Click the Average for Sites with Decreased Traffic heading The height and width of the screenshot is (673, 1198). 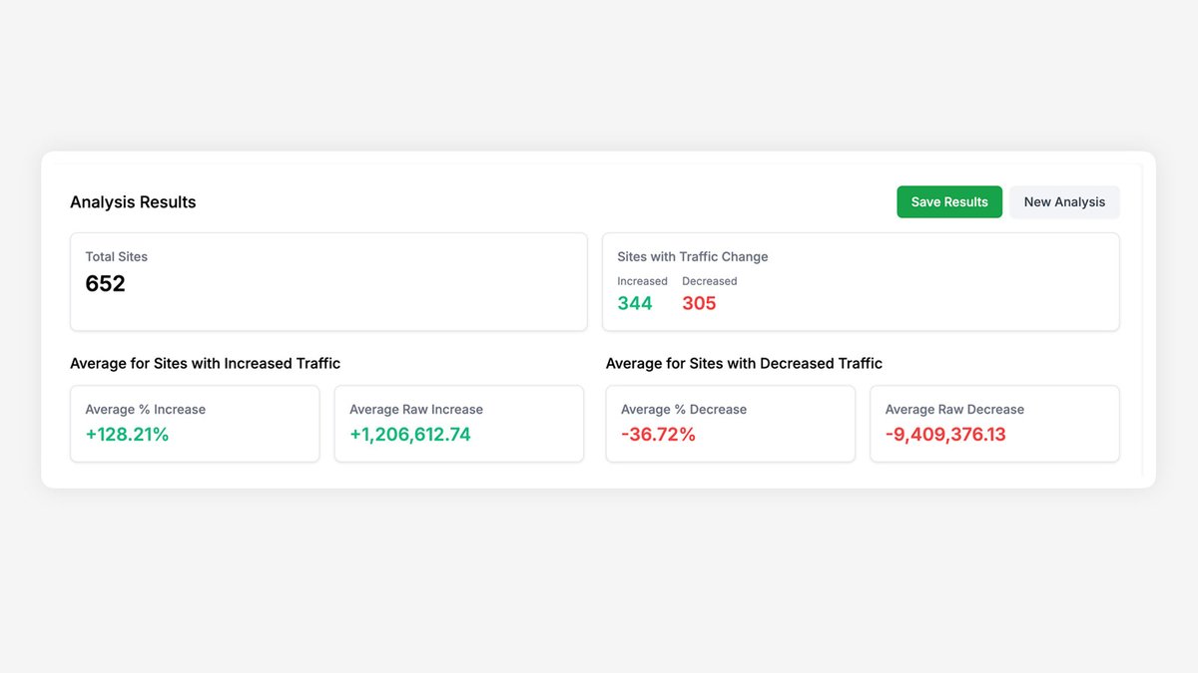(x=743, y=363)
